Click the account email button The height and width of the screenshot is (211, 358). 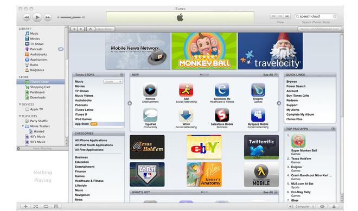point(319,29)
